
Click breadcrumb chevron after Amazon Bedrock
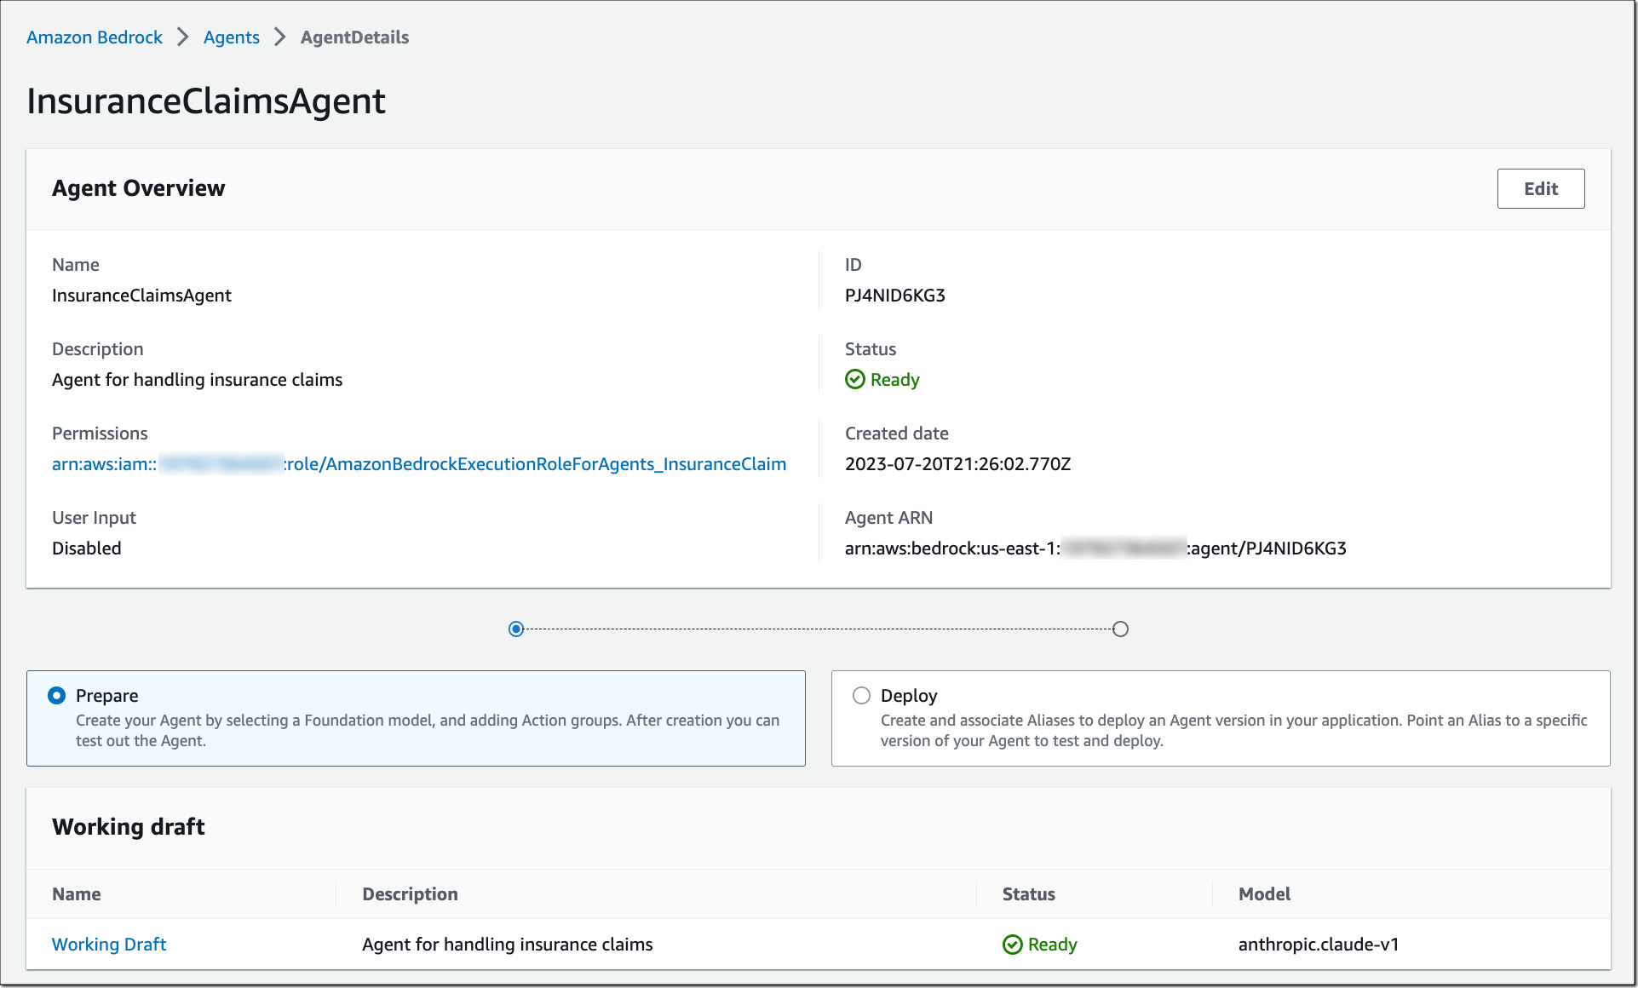pyautogui.click(x=182, y=37)
